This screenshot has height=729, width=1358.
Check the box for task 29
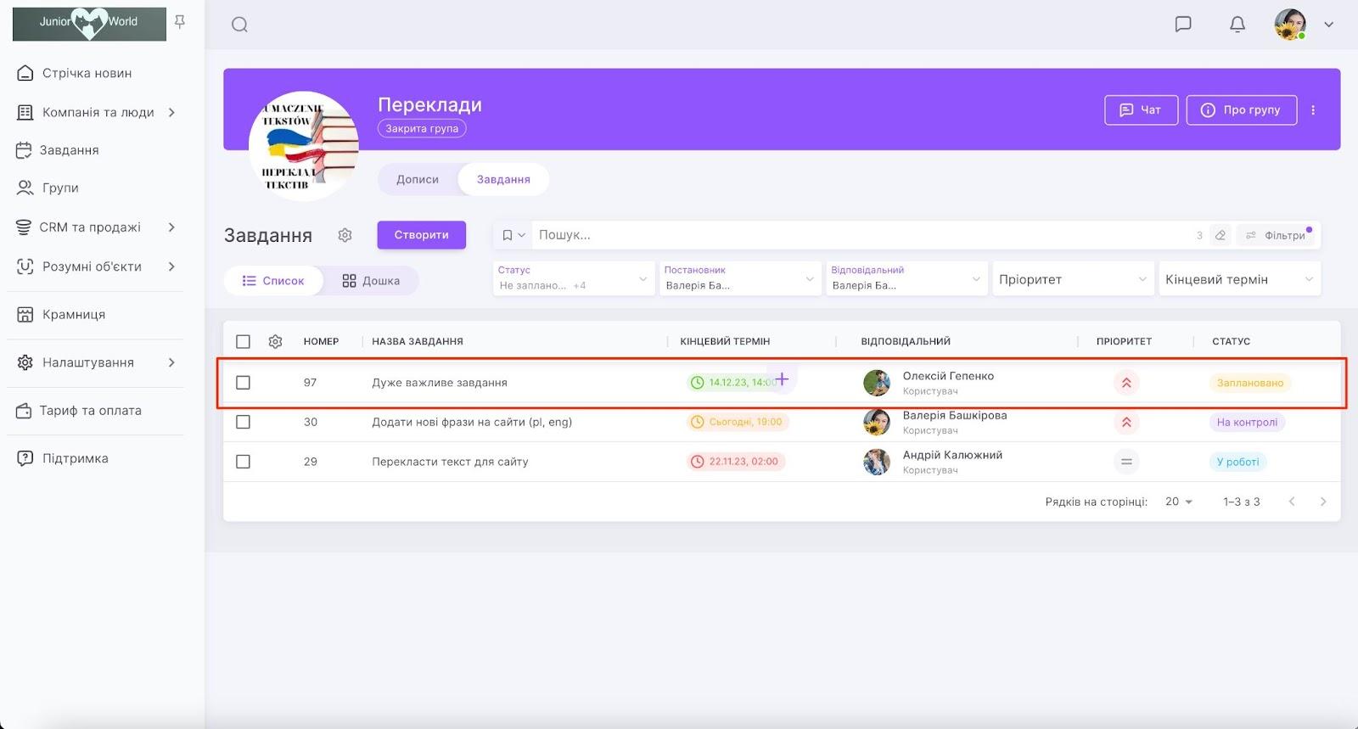coord(243,462)
